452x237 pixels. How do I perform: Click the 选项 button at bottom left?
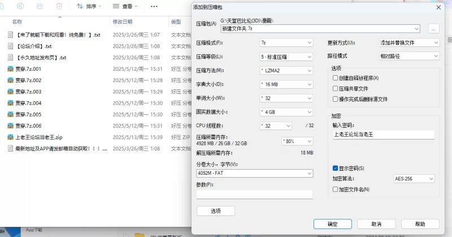click(x=216, y=211)
